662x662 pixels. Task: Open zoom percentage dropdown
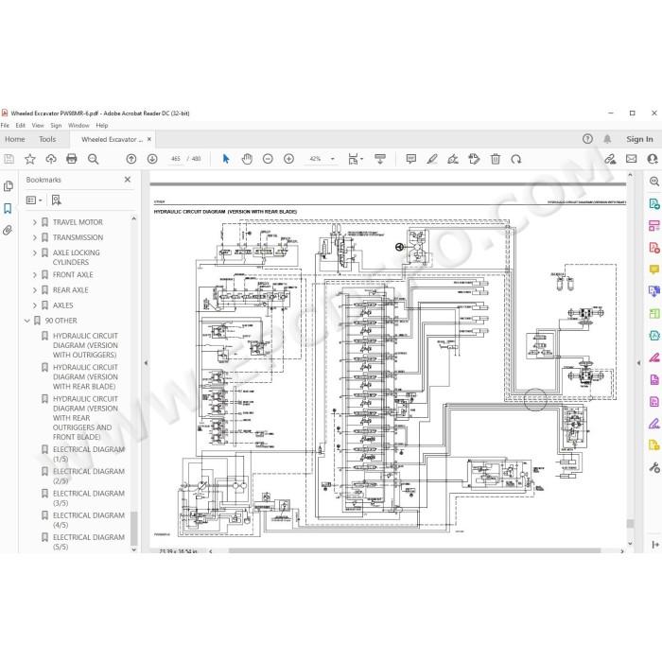333,159
